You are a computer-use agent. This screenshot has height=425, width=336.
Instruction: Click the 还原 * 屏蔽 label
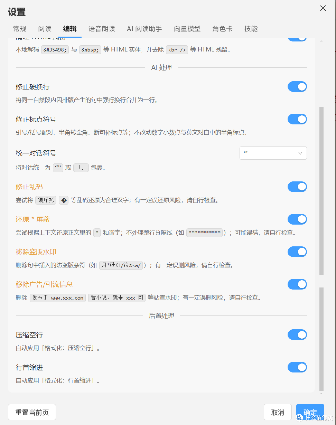33,219
